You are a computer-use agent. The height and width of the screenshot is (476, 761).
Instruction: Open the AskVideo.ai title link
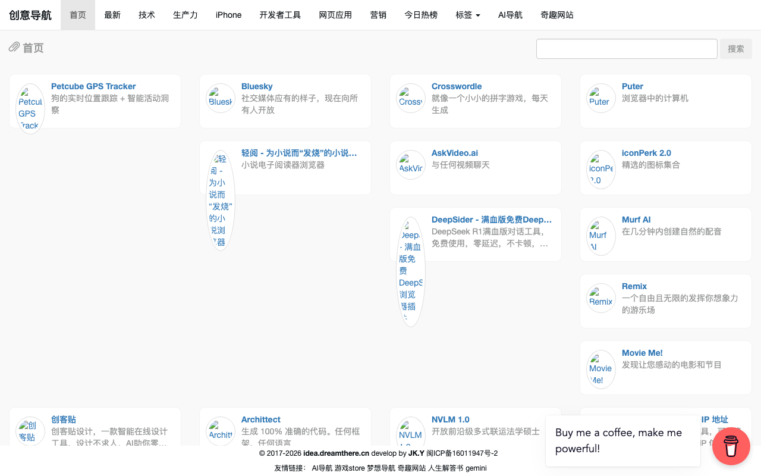click(x=455, y=153)
